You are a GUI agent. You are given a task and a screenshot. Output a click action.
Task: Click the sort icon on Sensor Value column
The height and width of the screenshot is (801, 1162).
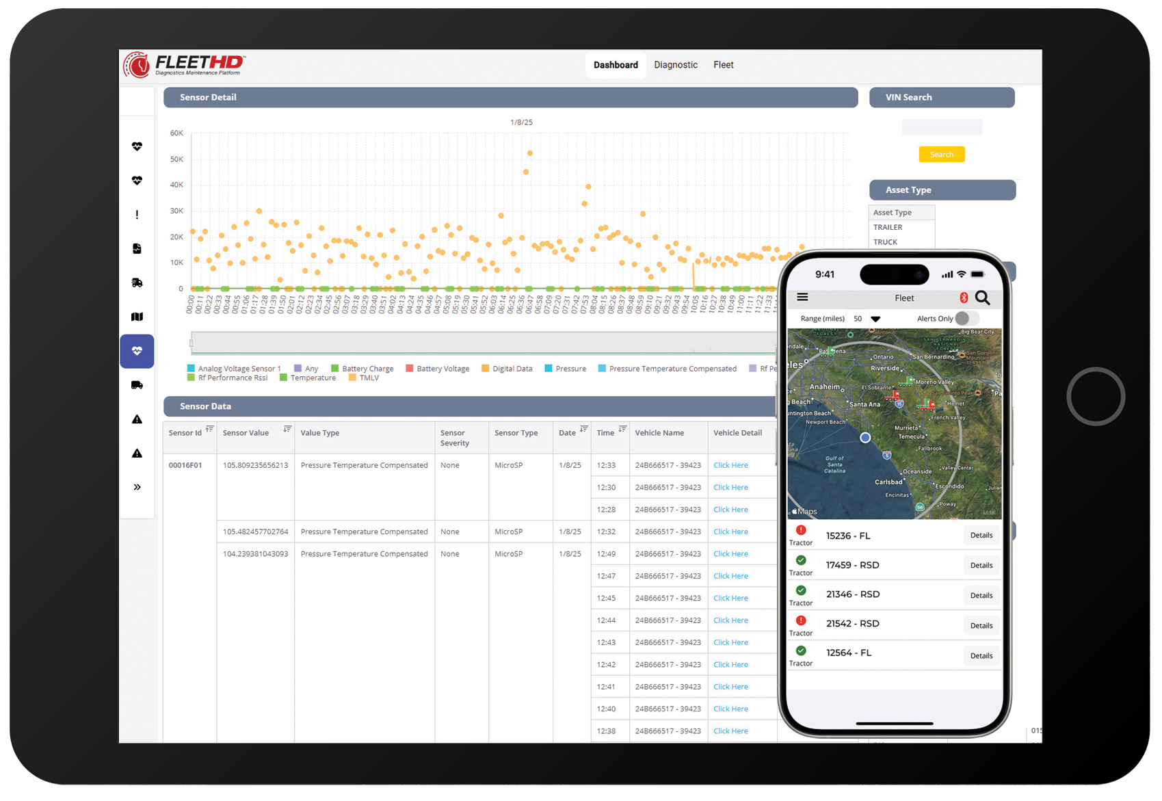[x=287, y=430]
